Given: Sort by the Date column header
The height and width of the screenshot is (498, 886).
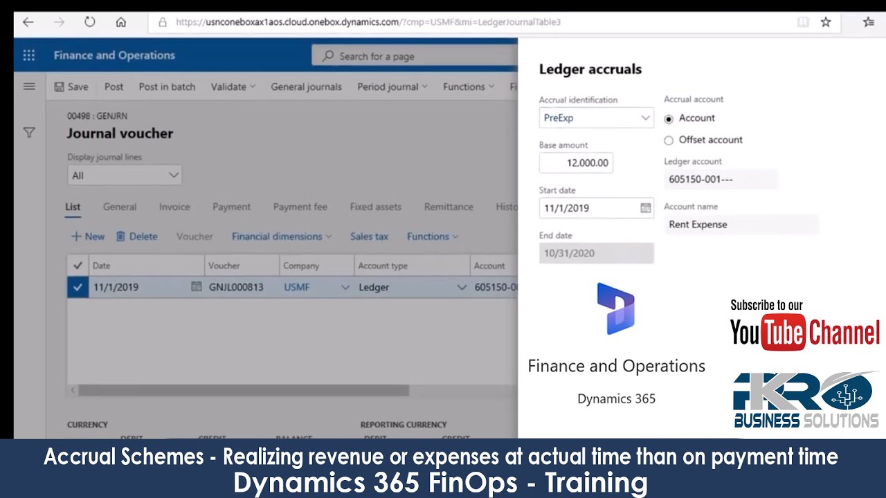Looking at the screenshot, I should (x=146, y=266).
